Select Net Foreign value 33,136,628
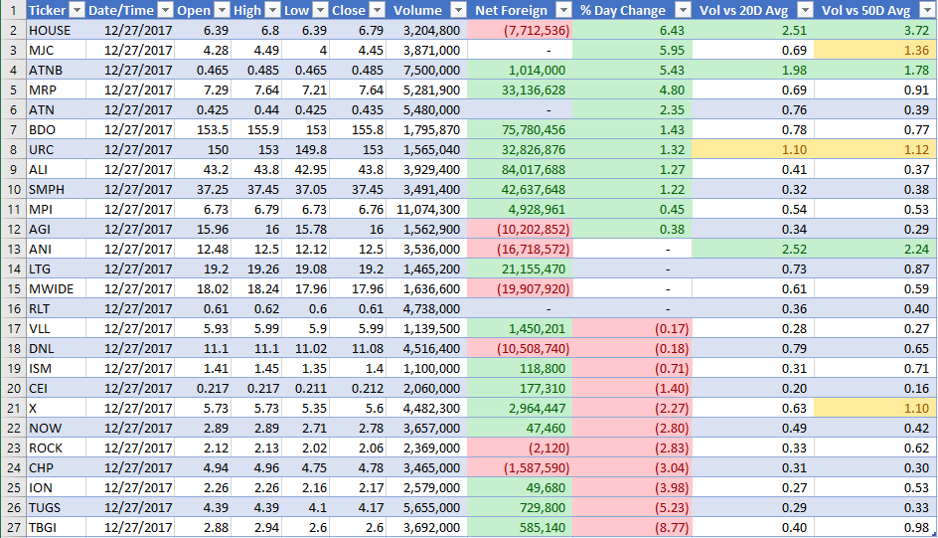938x538 pixels. tap(520, 90)
